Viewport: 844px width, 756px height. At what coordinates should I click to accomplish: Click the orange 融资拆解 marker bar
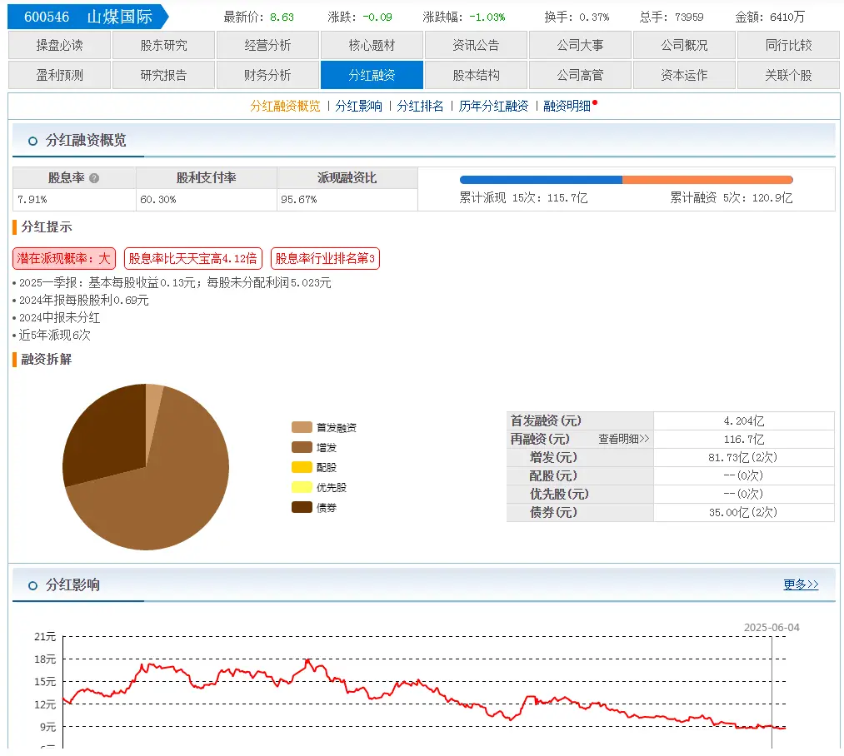13,360
